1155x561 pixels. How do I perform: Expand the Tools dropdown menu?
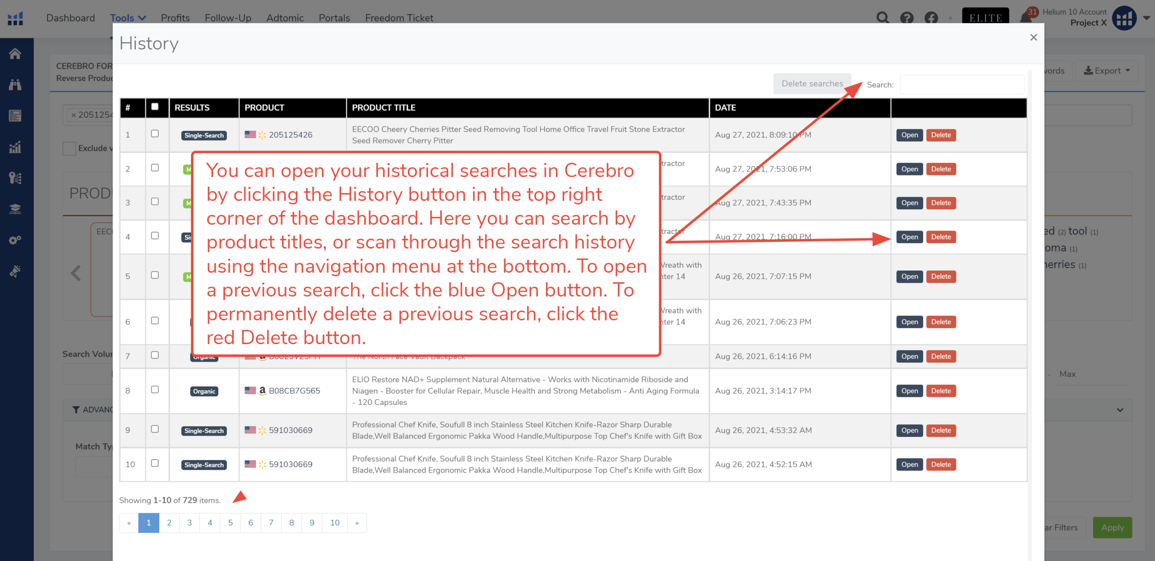coord(128,18)
